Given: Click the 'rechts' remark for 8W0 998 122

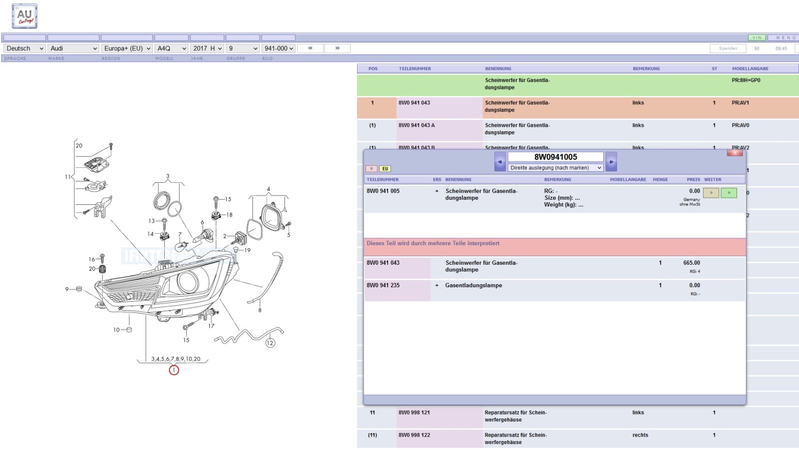Looking at the screenshot, I should (640, 435).
